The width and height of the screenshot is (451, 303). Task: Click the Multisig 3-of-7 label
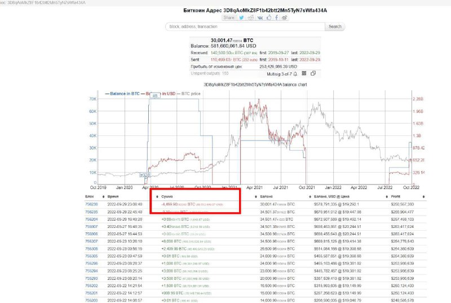279,74
